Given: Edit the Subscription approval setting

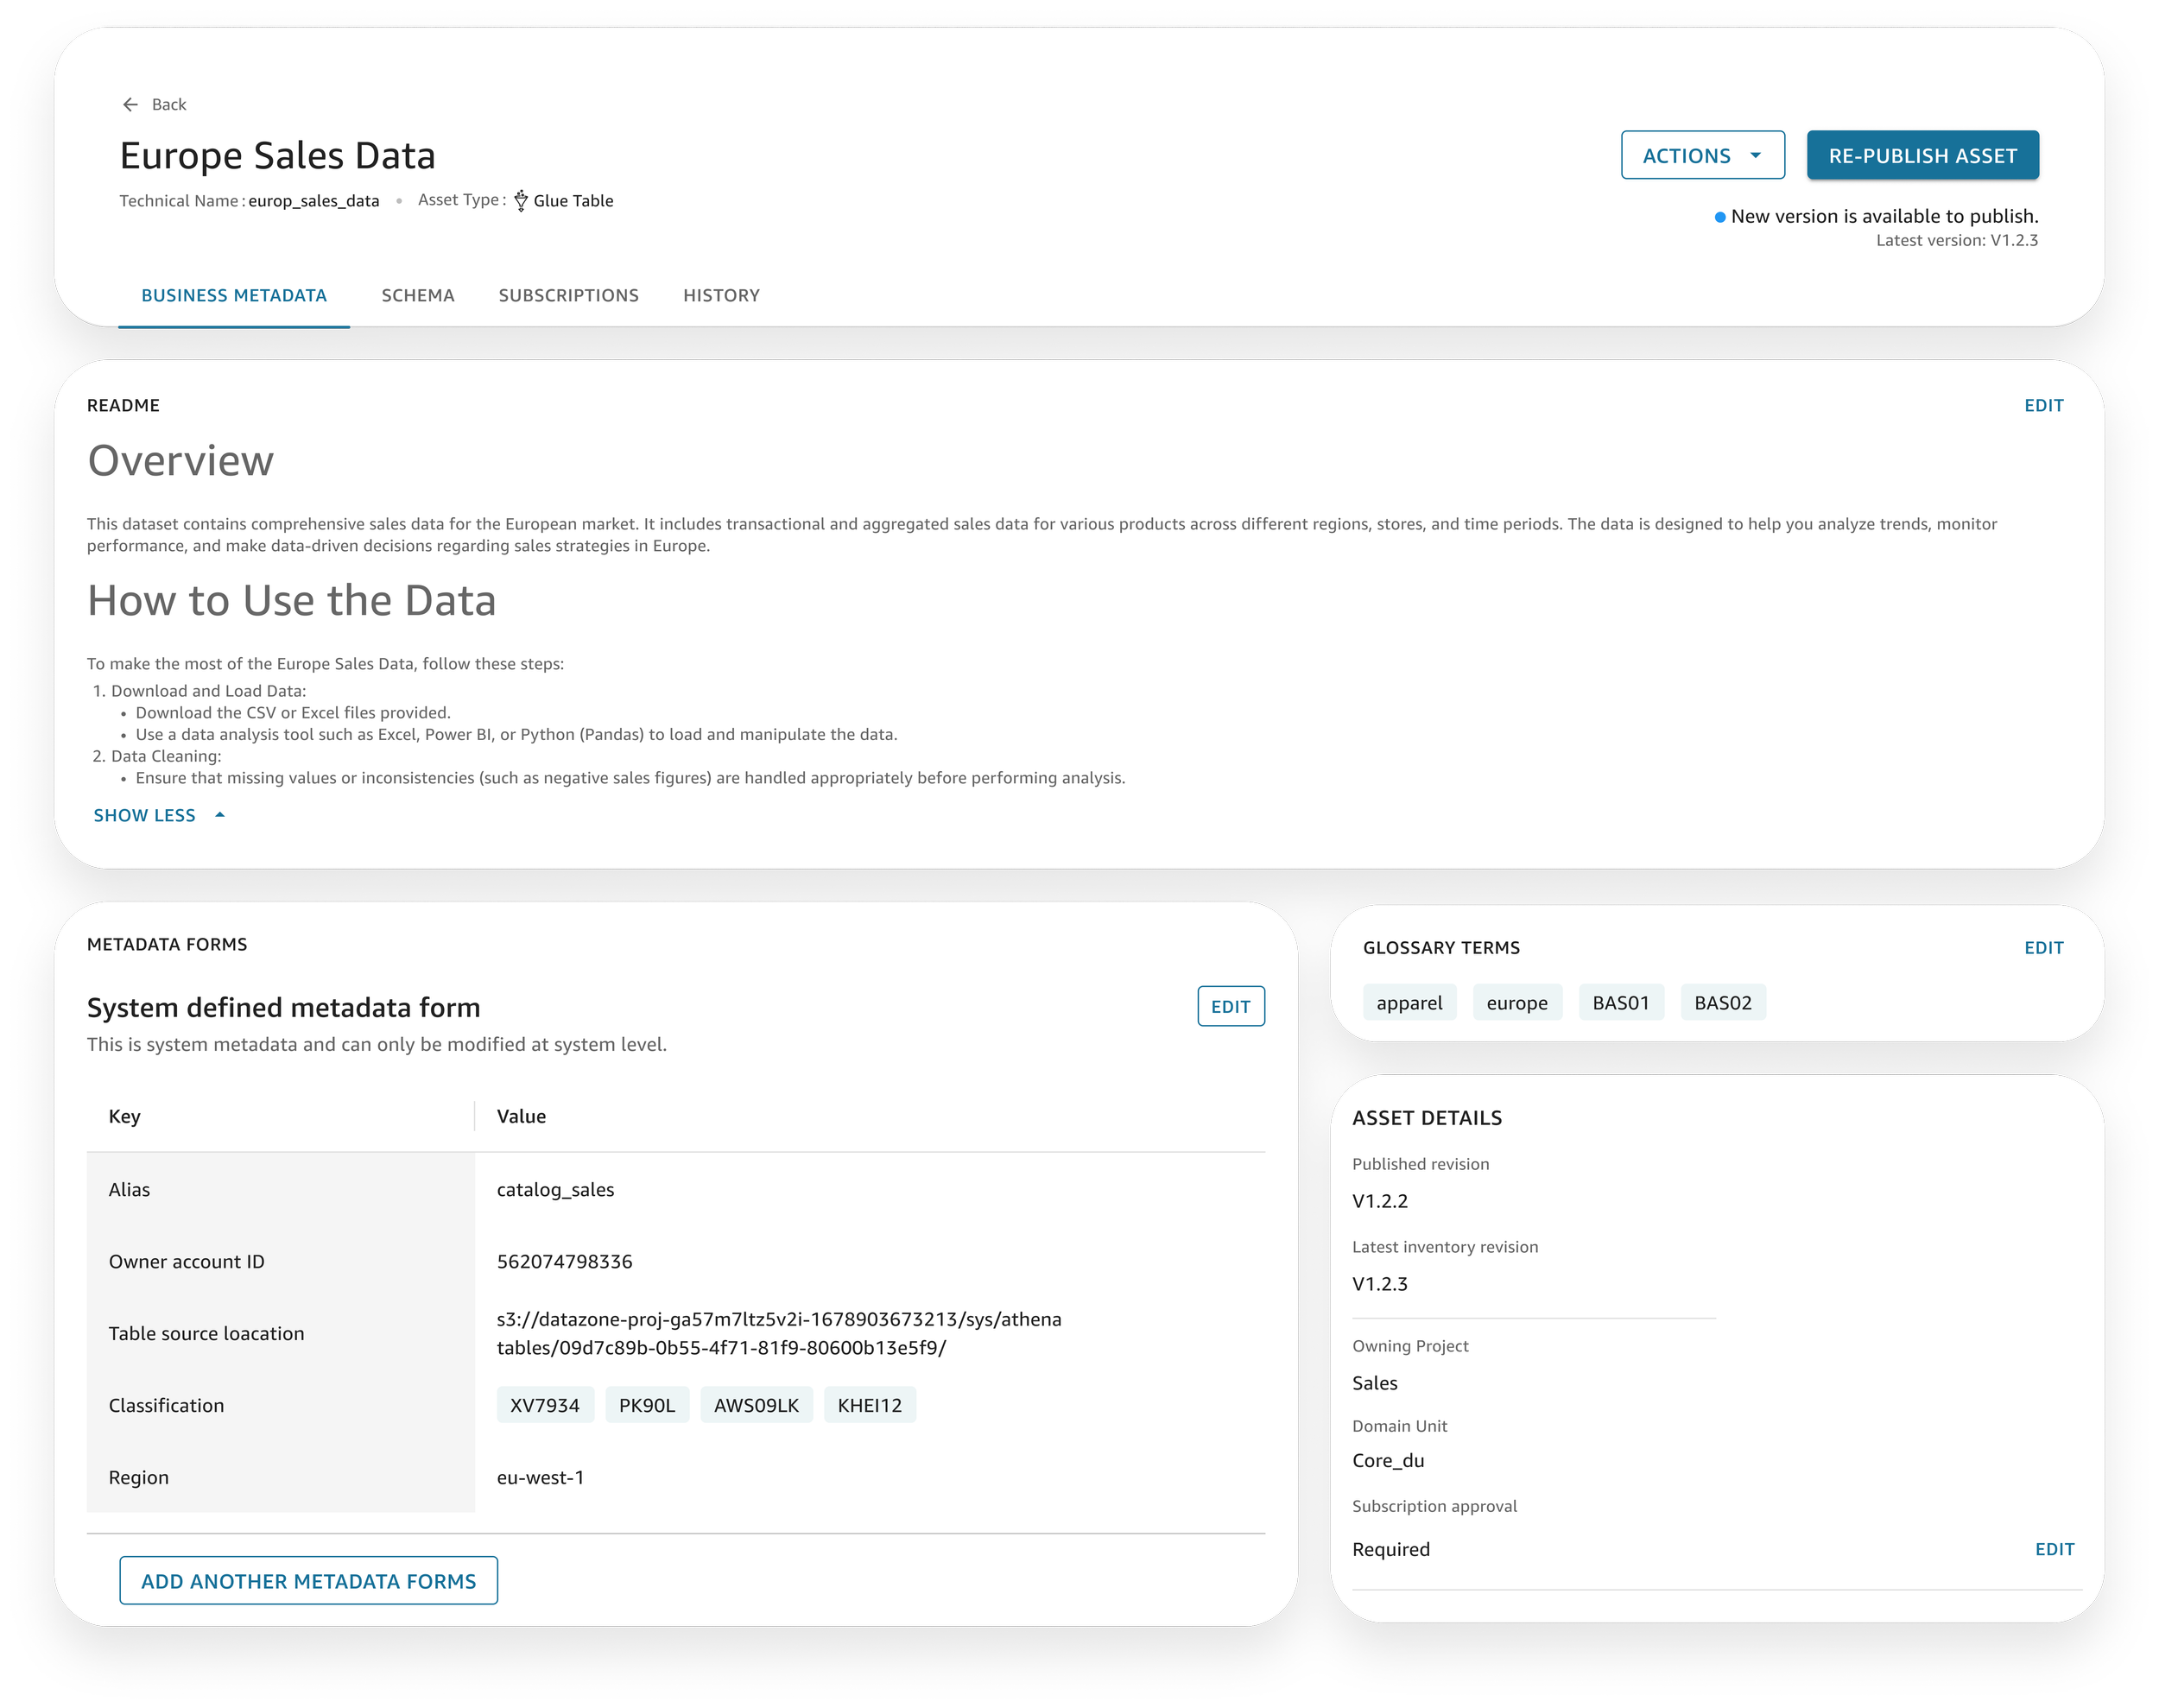Looking at the screenshot, I should (x=2054, y=1549).
